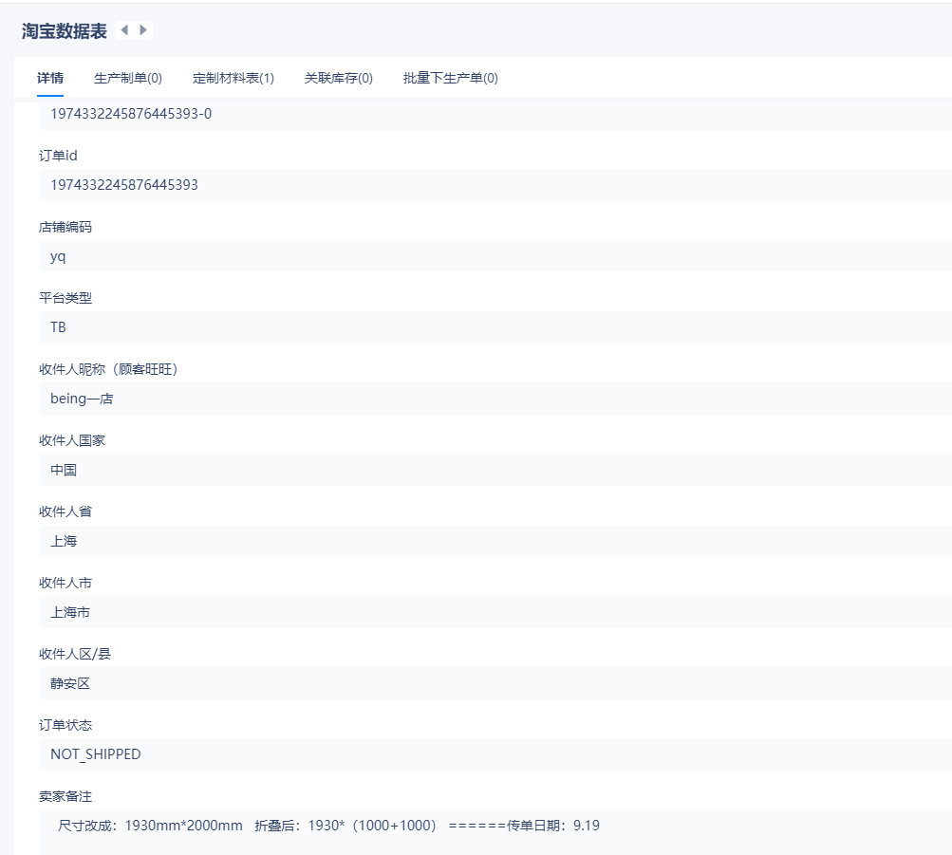Select the 详情 tab

49,78
